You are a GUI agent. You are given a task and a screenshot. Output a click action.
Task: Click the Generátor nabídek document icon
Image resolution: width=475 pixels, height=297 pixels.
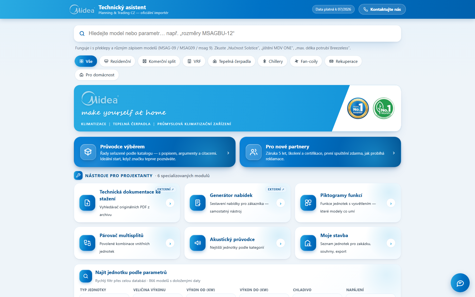198,203
